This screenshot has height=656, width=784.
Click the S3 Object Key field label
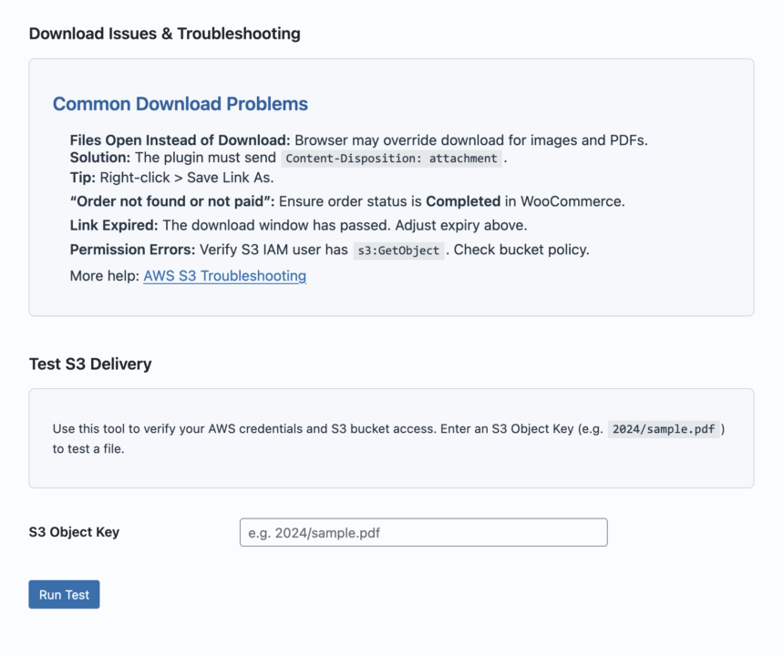point(74,532)
